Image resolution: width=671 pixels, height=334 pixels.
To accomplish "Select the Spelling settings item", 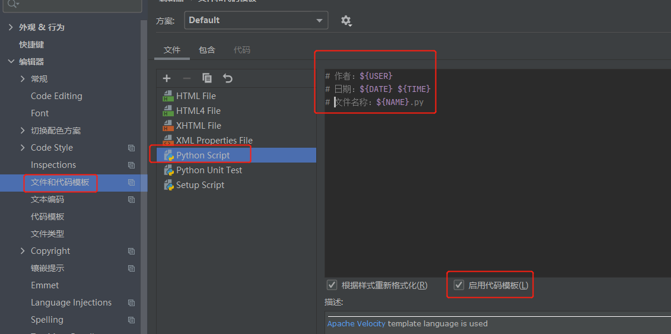I will 47,320.
